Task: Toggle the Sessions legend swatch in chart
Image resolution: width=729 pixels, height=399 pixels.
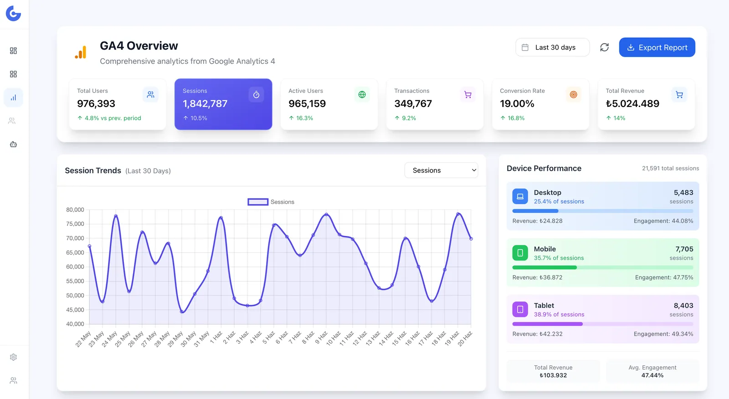Action: [x=258, y=202]
